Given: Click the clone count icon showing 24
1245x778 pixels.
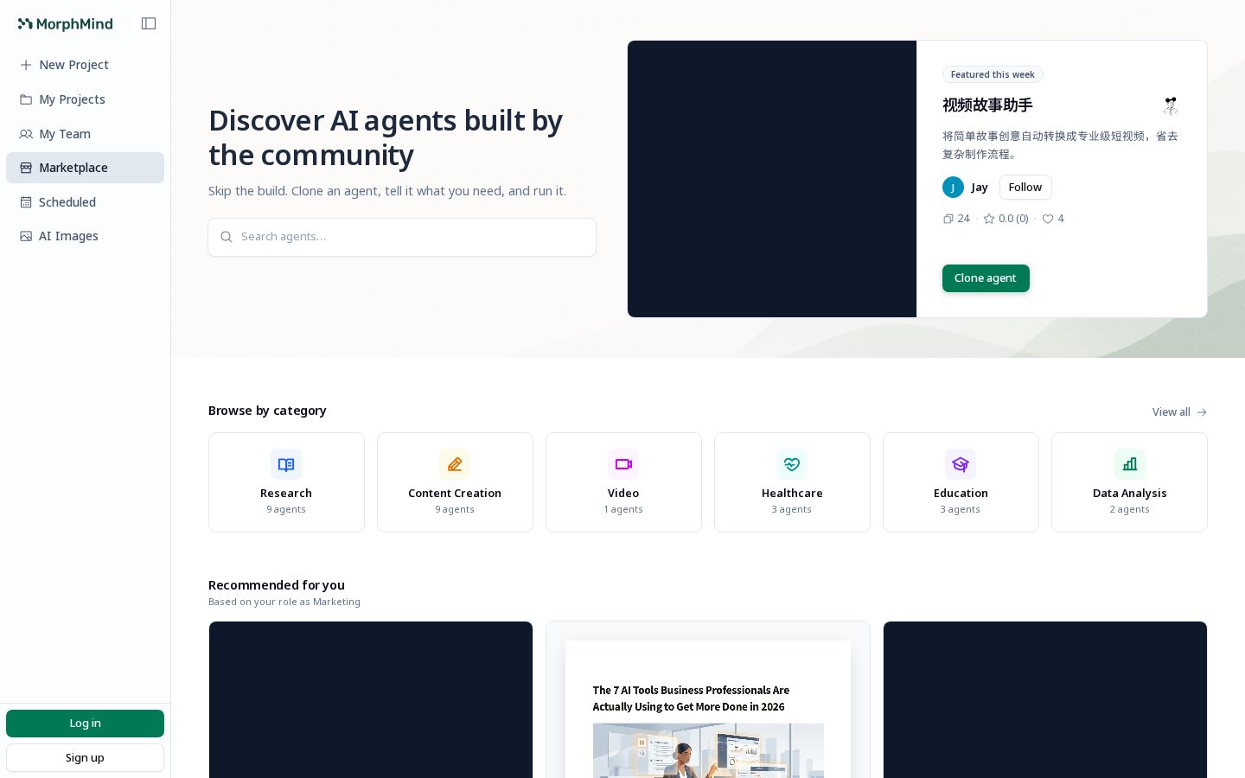Looking at the screenshot, I should coord(948,219).
